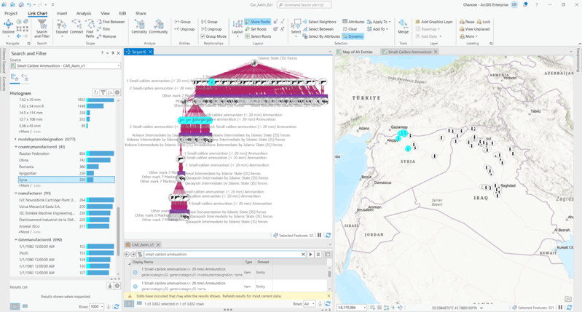This screenshot has width=582, height=312.
Task: Open the Explore navigation tool
Action: pyautogui.click(x=8, y=28)
